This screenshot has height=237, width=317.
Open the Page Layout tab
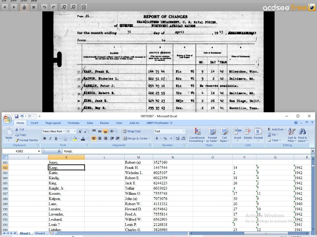click(x=53, y=123)
